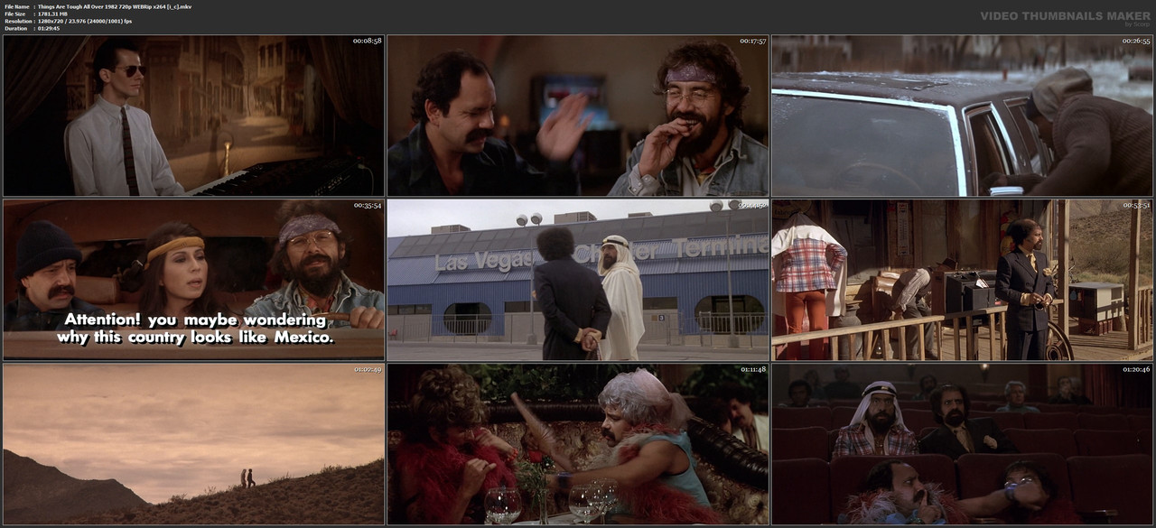
Task: Open the theater seats audience thumbnail
Action: coord(962,444)
